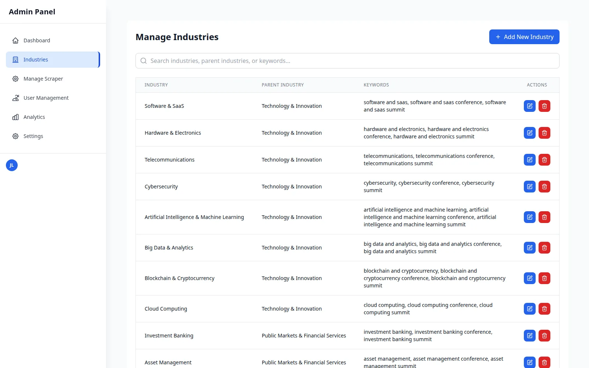Click Add New Industry button
This screenshot has height=368, width=589.
[524, 37]
